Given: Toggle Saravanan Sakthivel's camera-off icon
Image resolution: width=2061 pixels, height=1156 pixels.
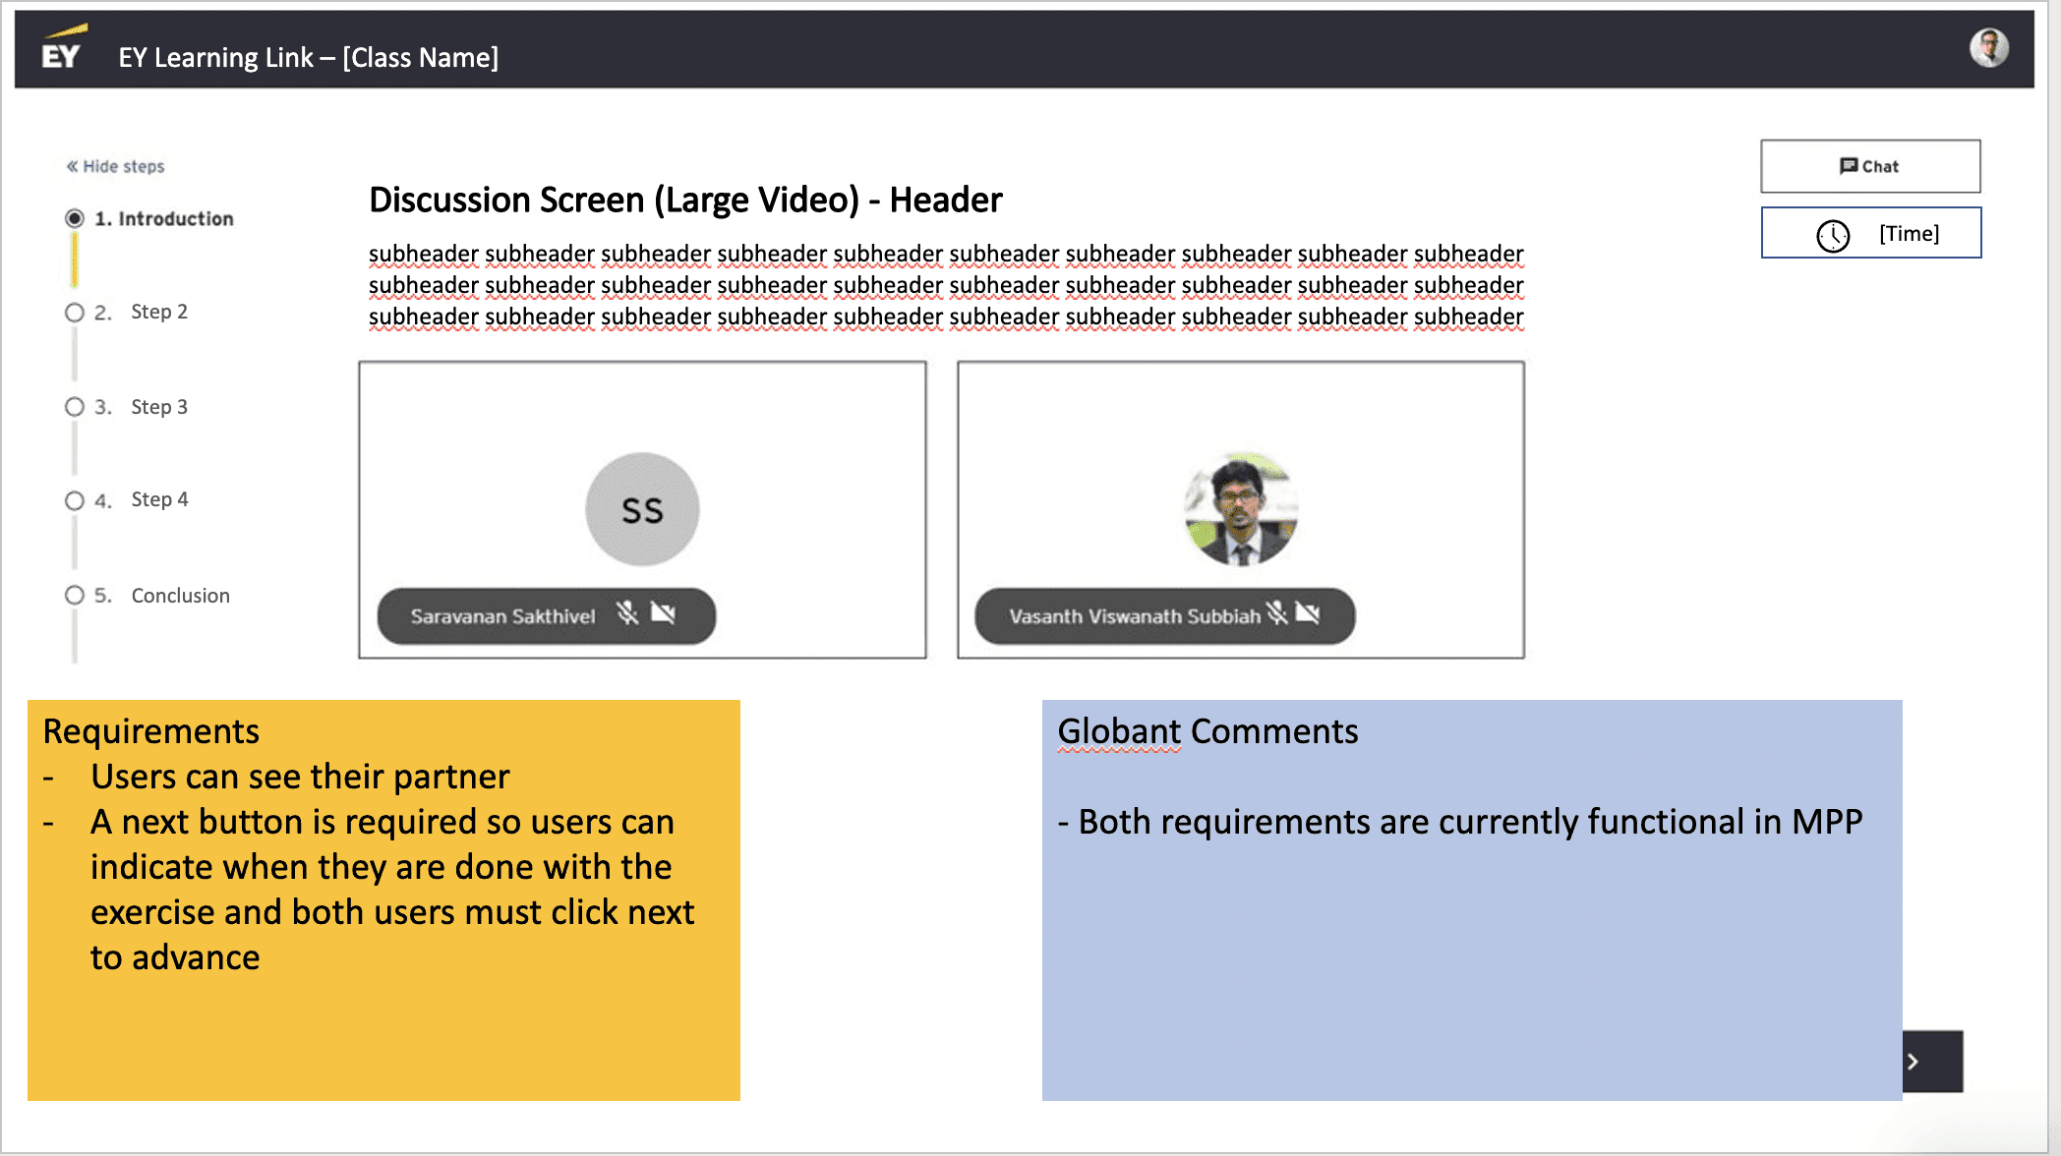Looking at the screenshot, I should 664,614.
